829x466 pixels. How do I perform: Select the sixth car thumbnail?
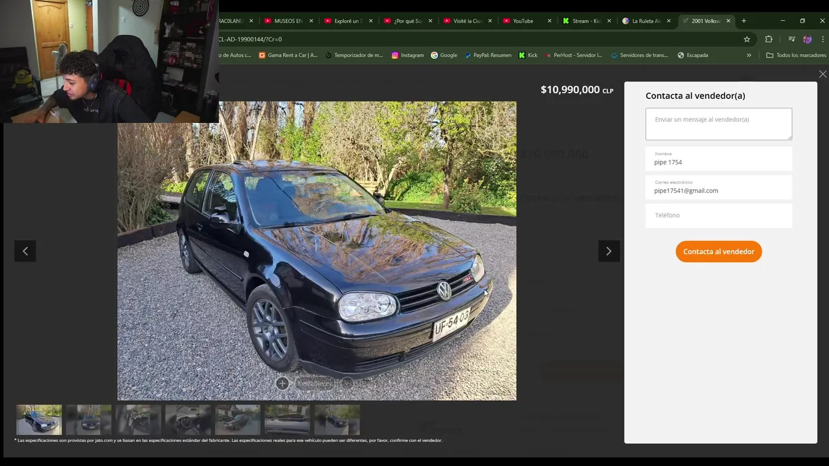point(287,419)
